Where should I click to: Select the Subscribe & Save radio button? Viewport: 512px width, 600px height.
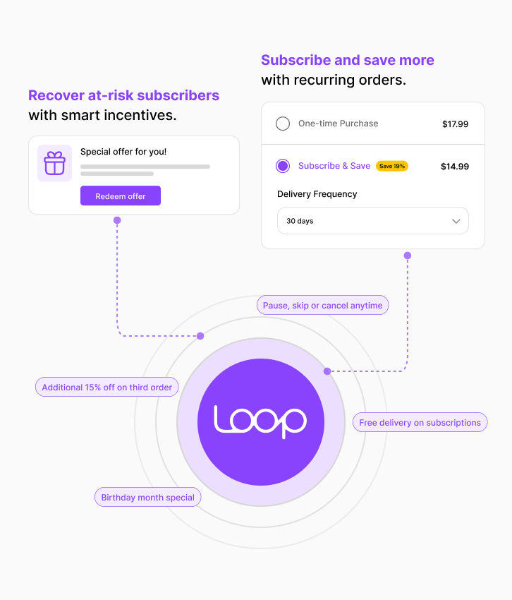click(x=283, y=166)
